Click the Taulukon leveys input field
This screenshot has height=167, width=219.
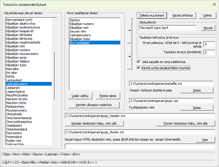[x=209, y=53]
